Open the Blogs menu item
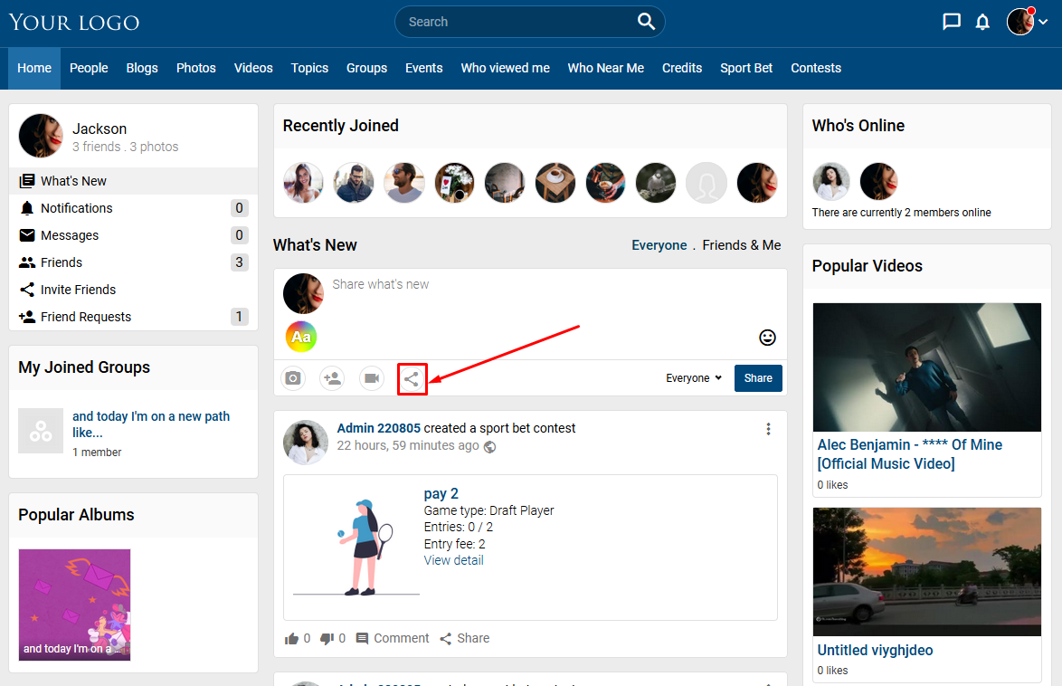The height and width of the screenshot is (686, 1062). click(142, 69)
